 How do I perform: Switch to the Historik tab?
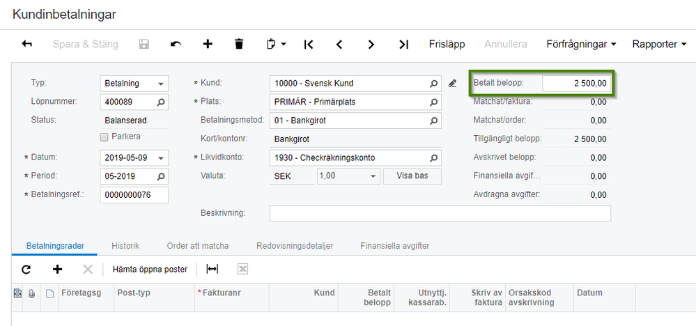coord(125,246)
